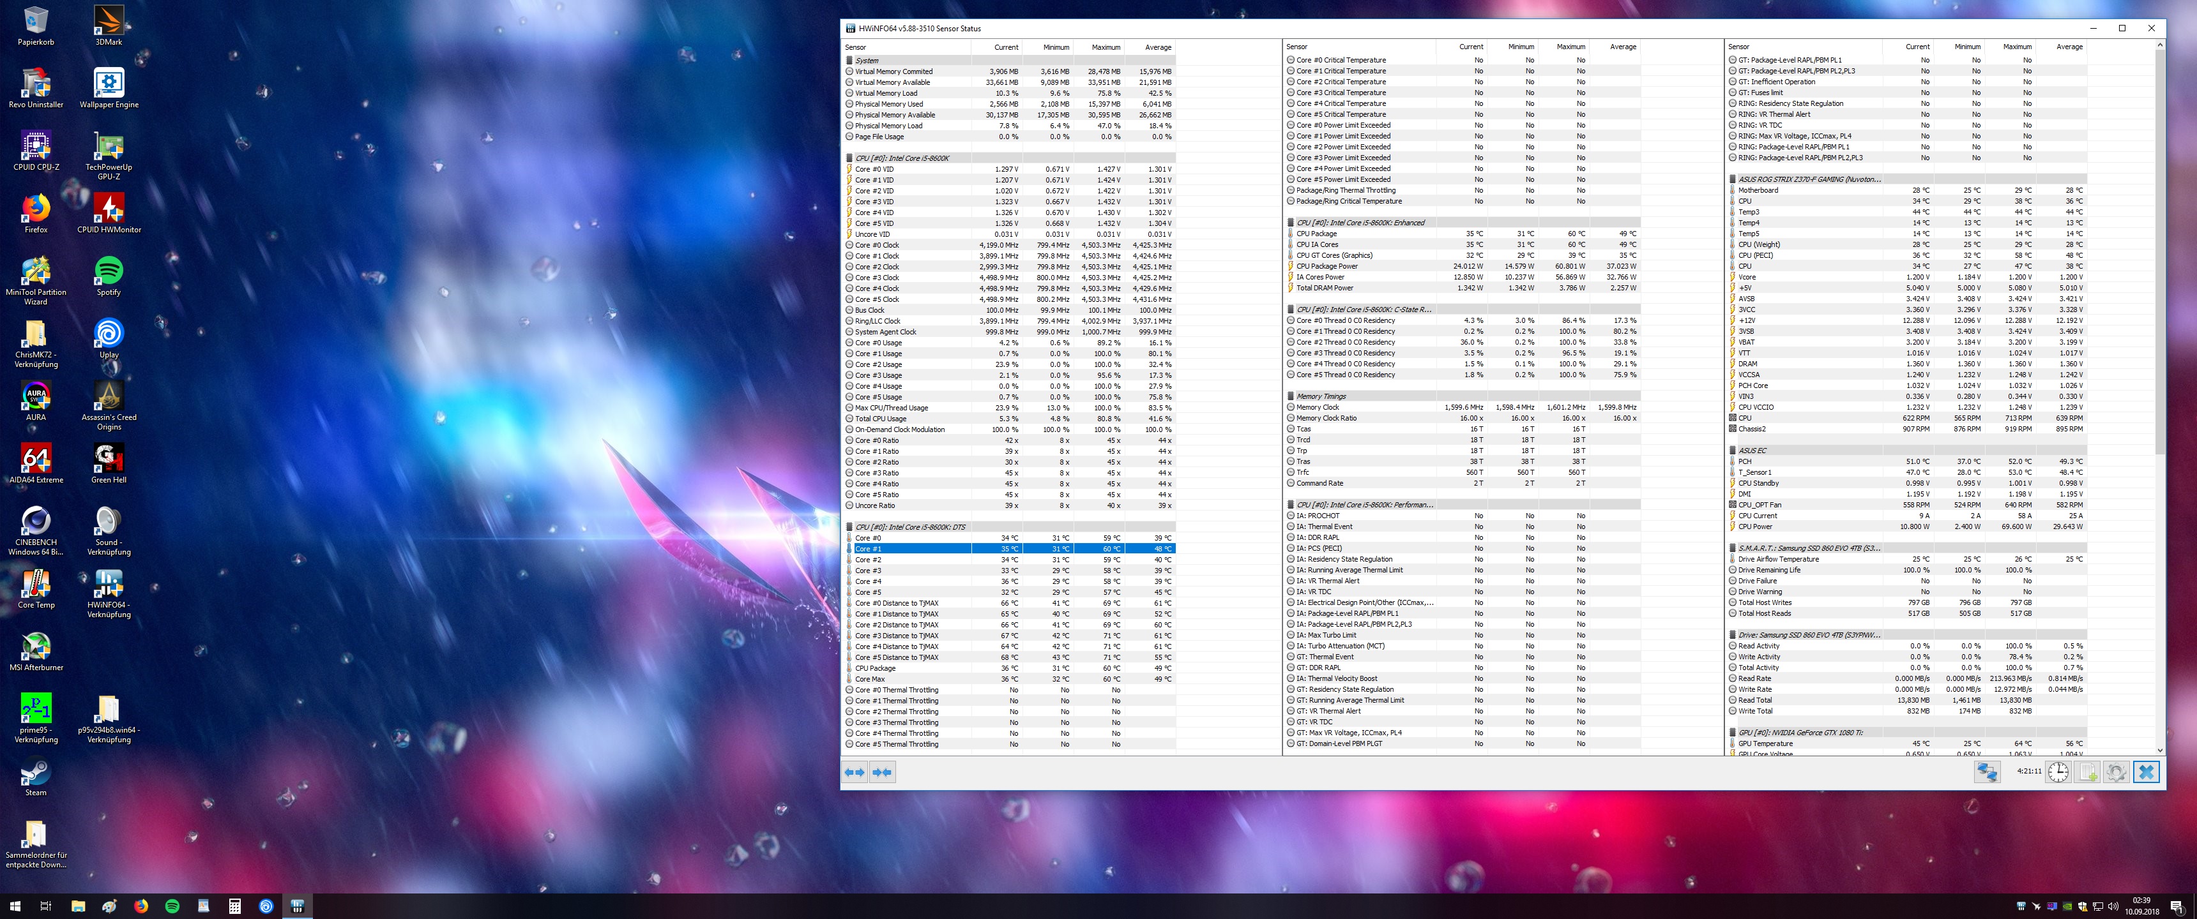Launch Paint from the taskbar

(x=109, y=906)
